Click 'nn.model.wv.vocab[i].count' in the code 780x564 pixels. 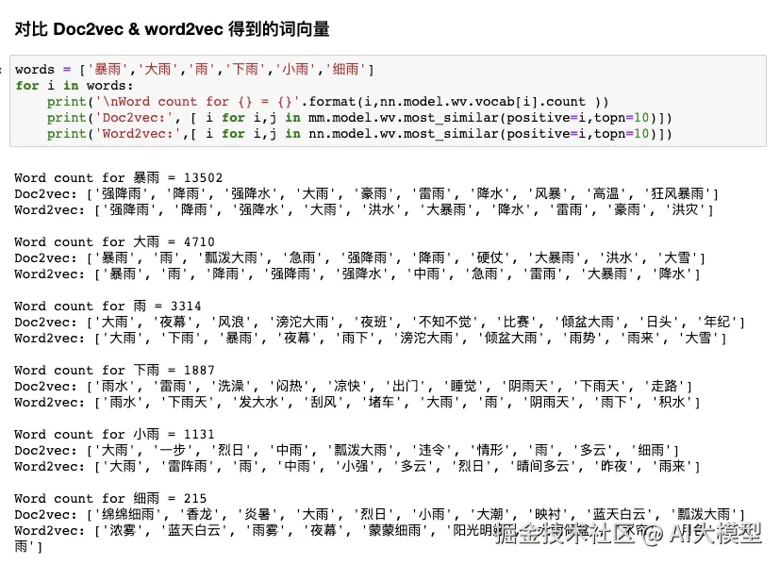pyautogui.click(x=483, y=102)
